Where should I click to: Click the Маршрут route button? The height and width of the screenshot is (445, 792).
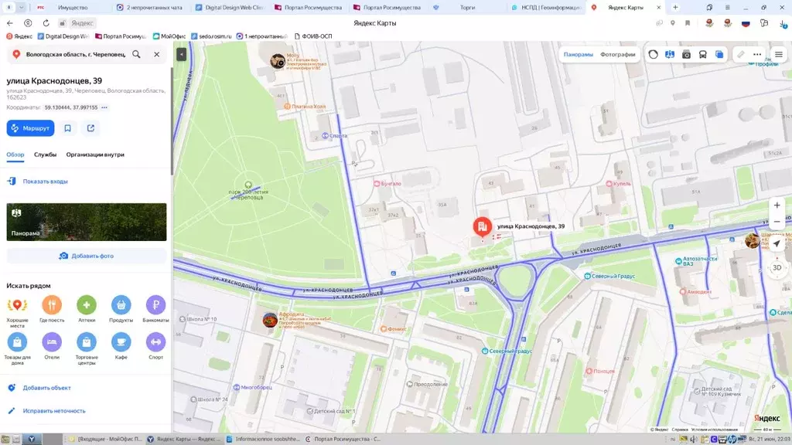point(30,128)
